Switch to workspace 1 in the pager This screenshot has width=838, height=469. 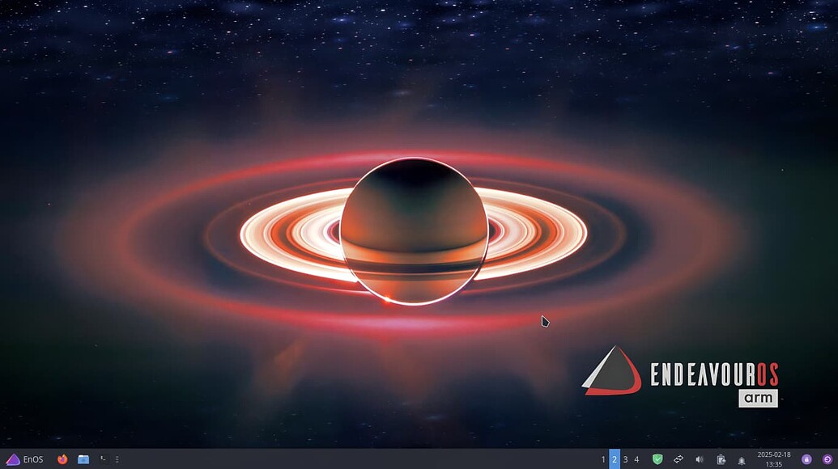pyautogui.click(x=602, y=458)
